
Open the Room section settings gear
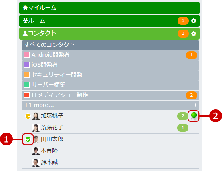point(194,21)
